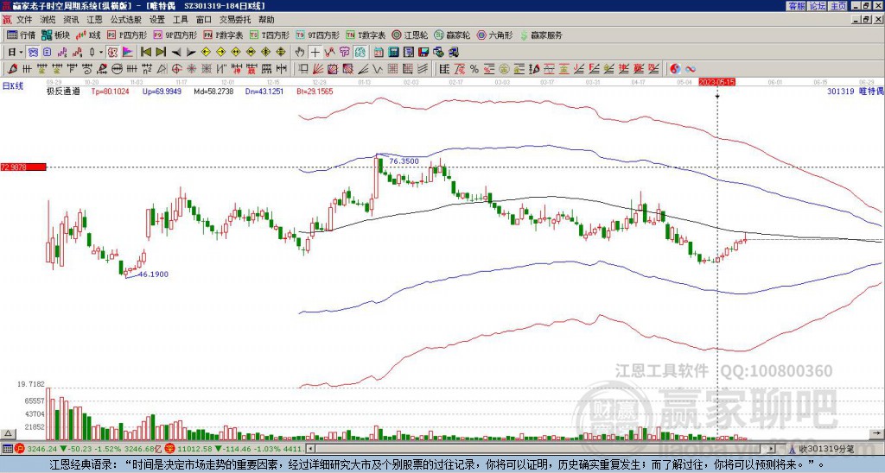This screenshot has width=885, height=473.
Task: Click the save diskette icon
Action: pyautogui.click(x=423, y=52)
